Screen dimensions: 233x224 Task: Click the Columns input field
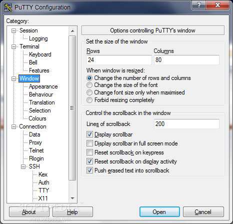pyautogui.click(x=186, y=60)
